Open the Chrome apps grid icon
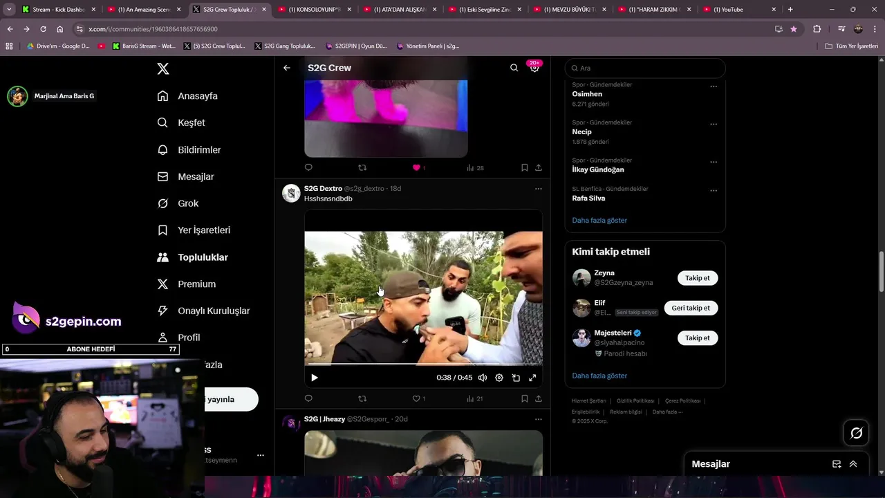885x498 pixels. 9,46
